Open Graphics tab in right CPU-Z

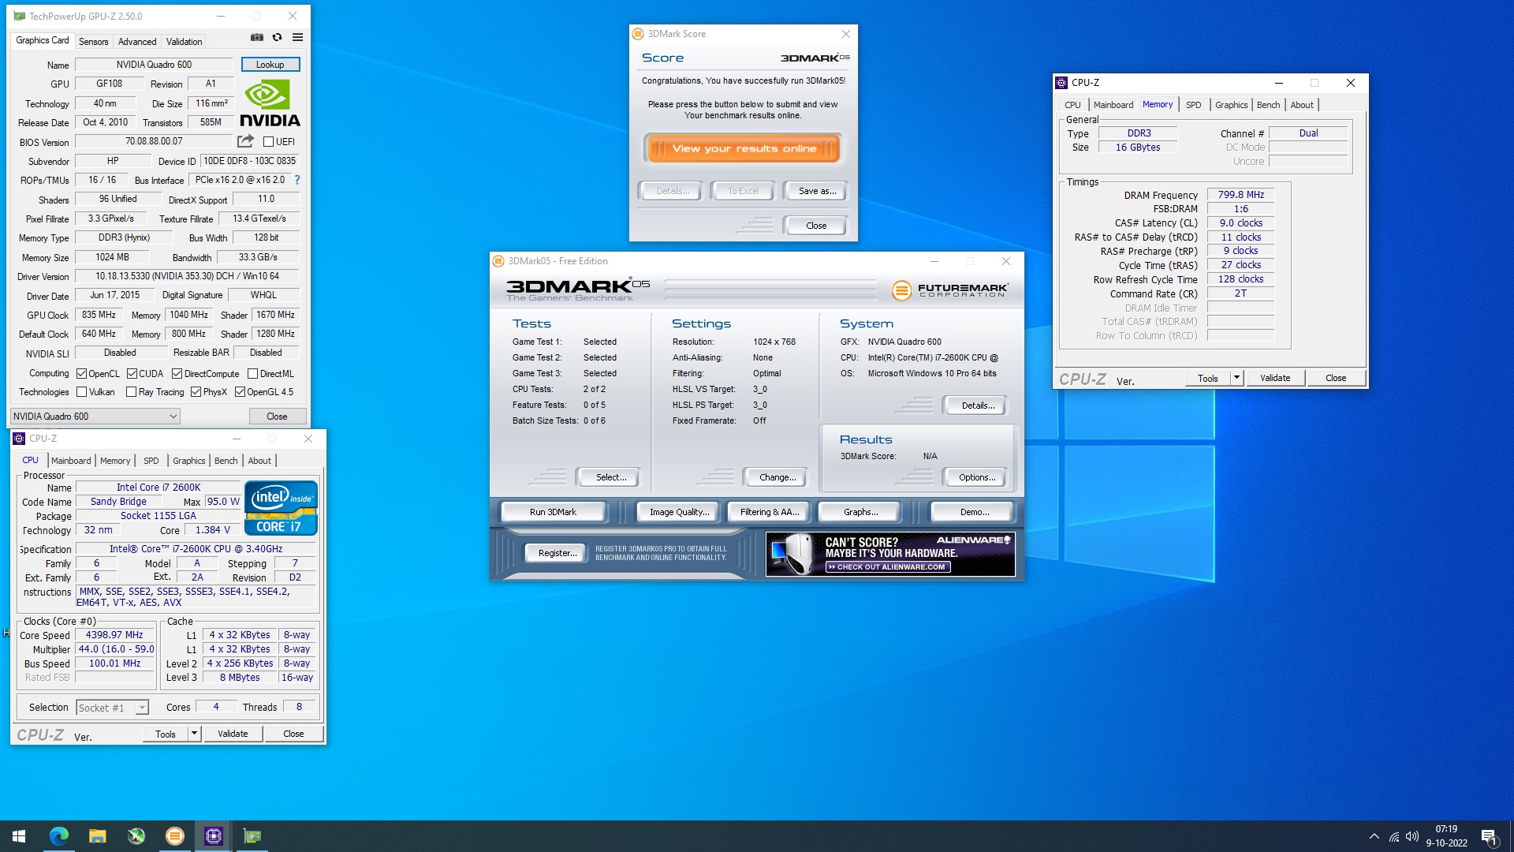click(x=1231, y=105)
